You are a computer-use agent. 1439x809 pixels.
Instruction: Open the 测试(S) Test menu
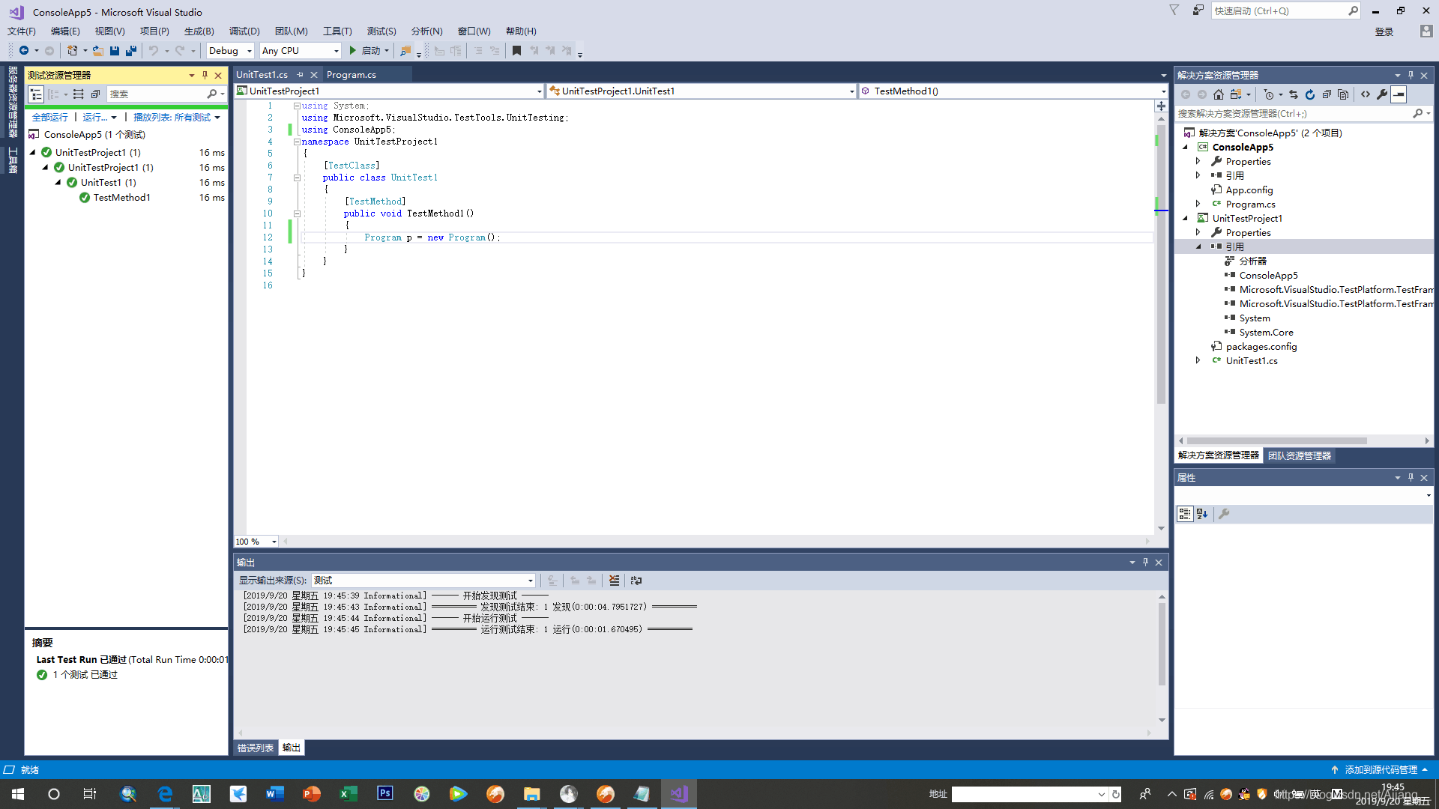coord(381,31)
